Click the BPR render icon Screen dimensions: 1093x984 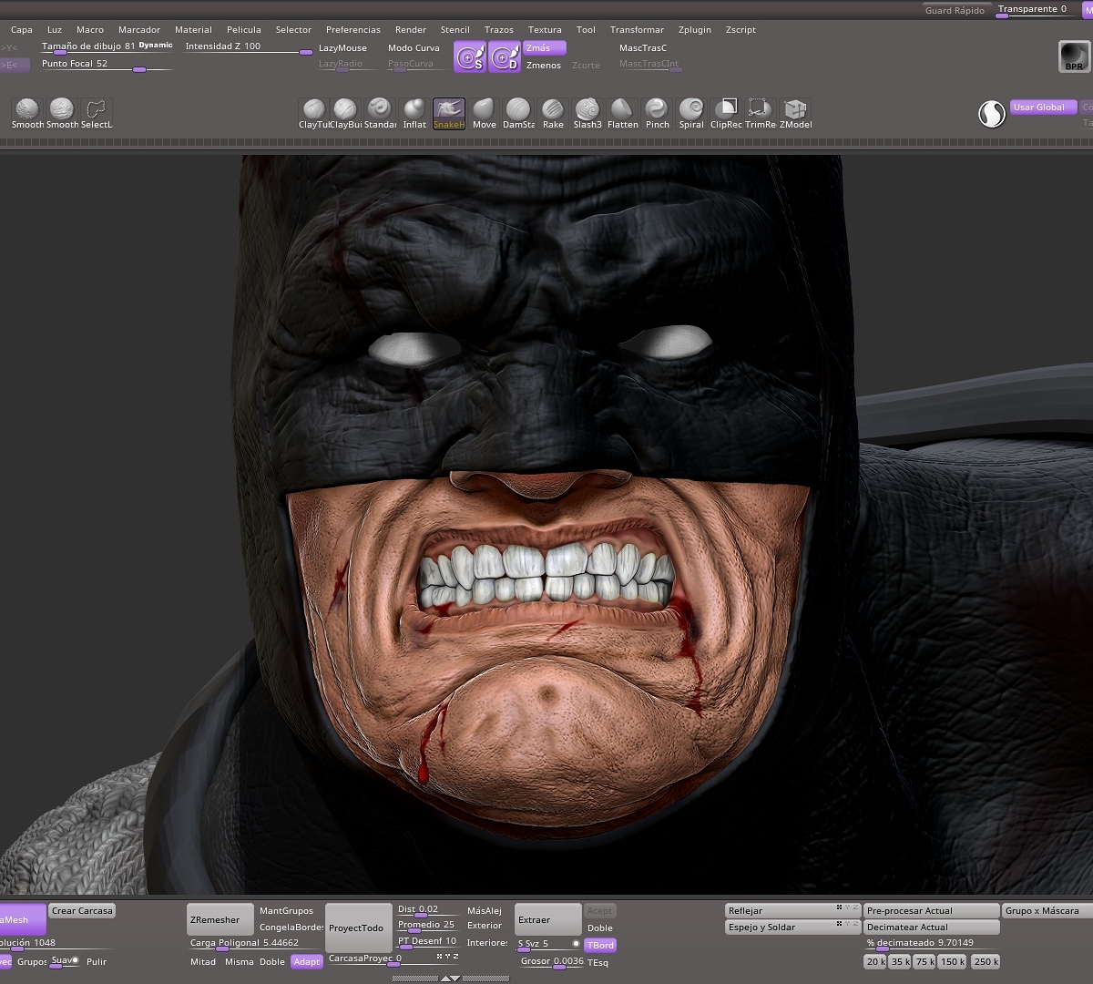point(1075,56)
